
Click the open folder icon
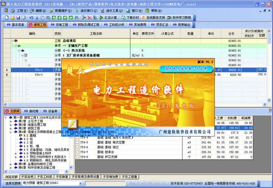[13, 17]
